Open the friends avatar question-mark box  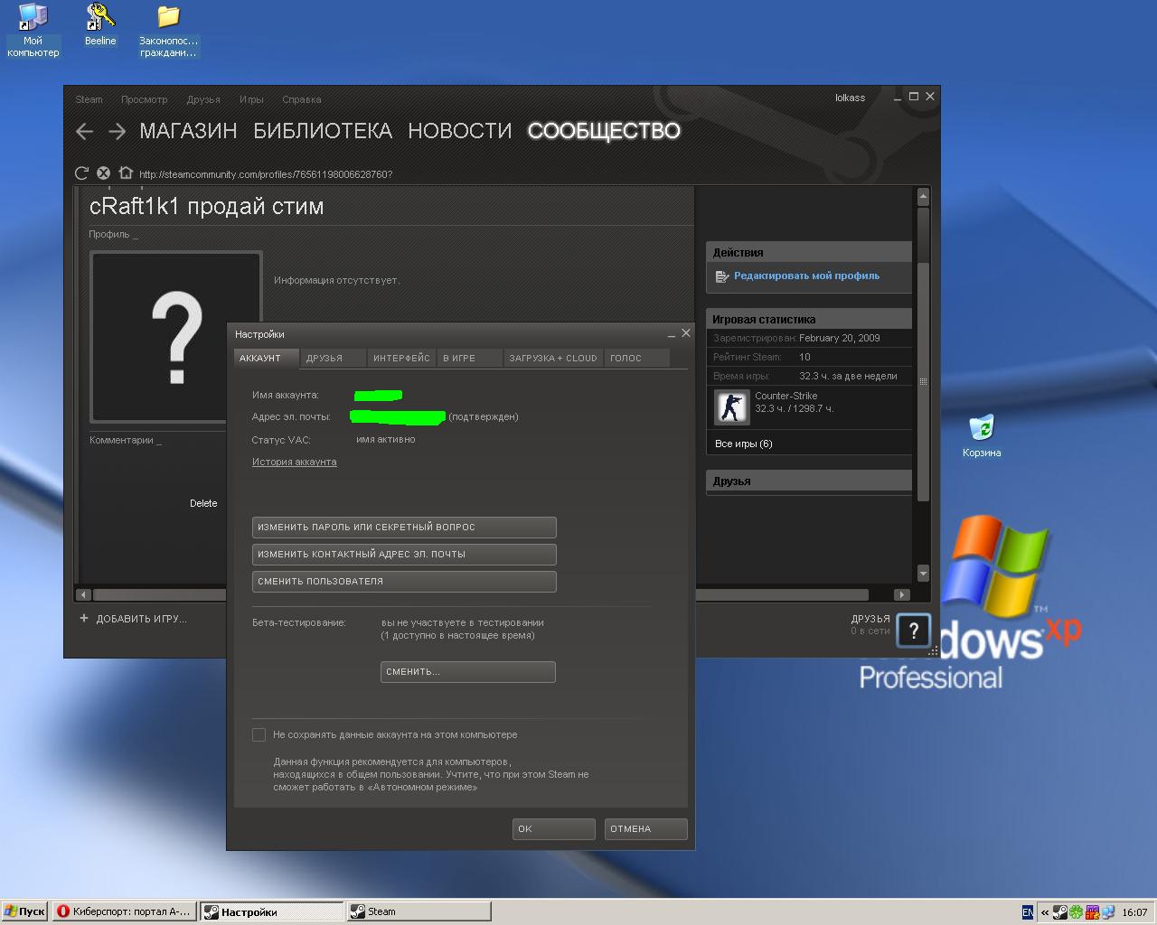(x=913, y=631)
